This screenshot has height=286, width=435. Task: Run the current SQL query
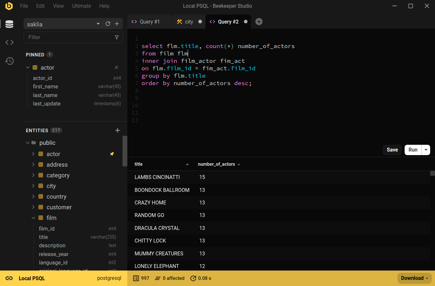(x=413, y=150)
